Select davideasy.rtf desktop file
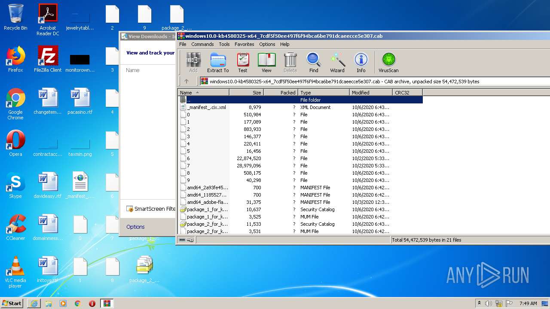The image size is (550, 309). tap(48, 185)
